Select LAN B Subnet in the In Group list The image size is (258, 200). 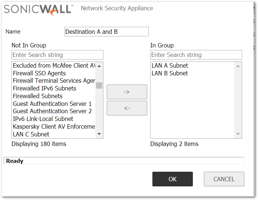click(170, 73)
